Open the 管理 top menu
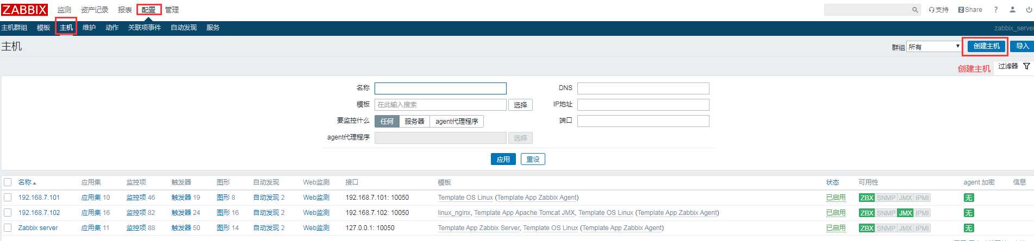 click(x=172, y=10)
